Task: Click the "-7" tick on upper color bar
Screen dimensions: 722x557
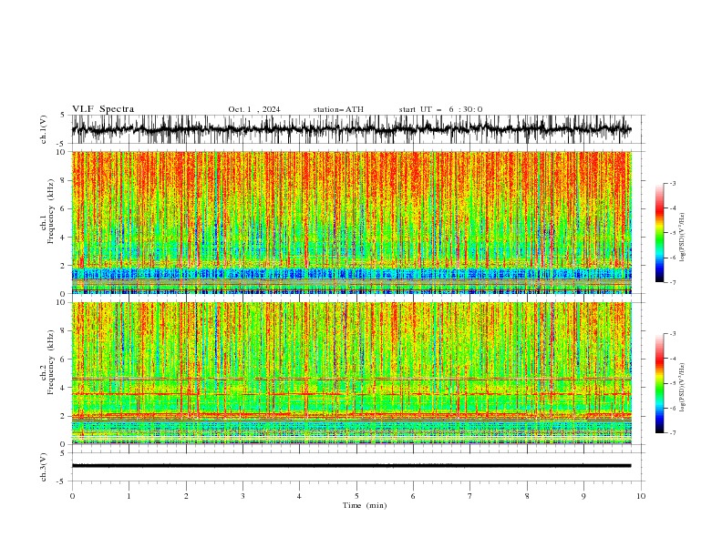Action: (x=673, y=283)
